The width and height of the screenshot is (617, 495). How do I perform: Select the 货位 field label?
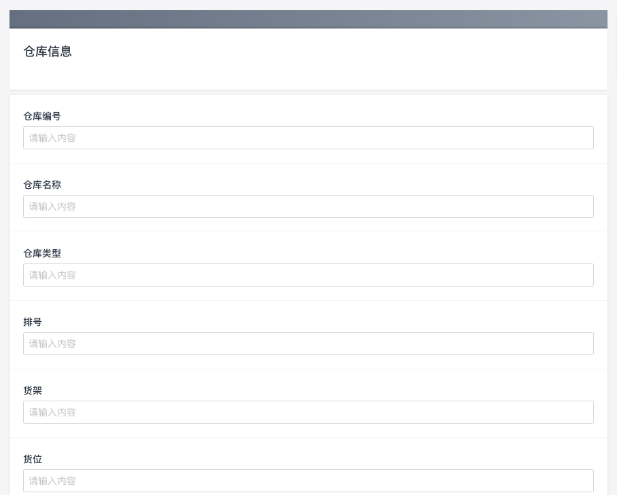33,459
